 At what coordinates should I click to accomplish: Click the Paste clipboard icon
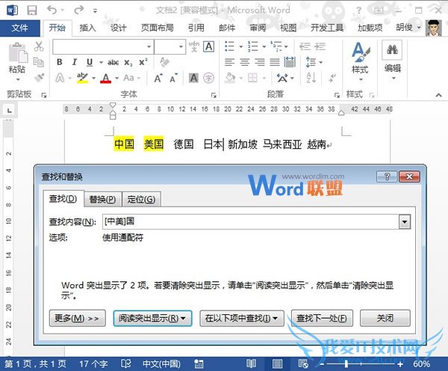(x=18, y=53)
